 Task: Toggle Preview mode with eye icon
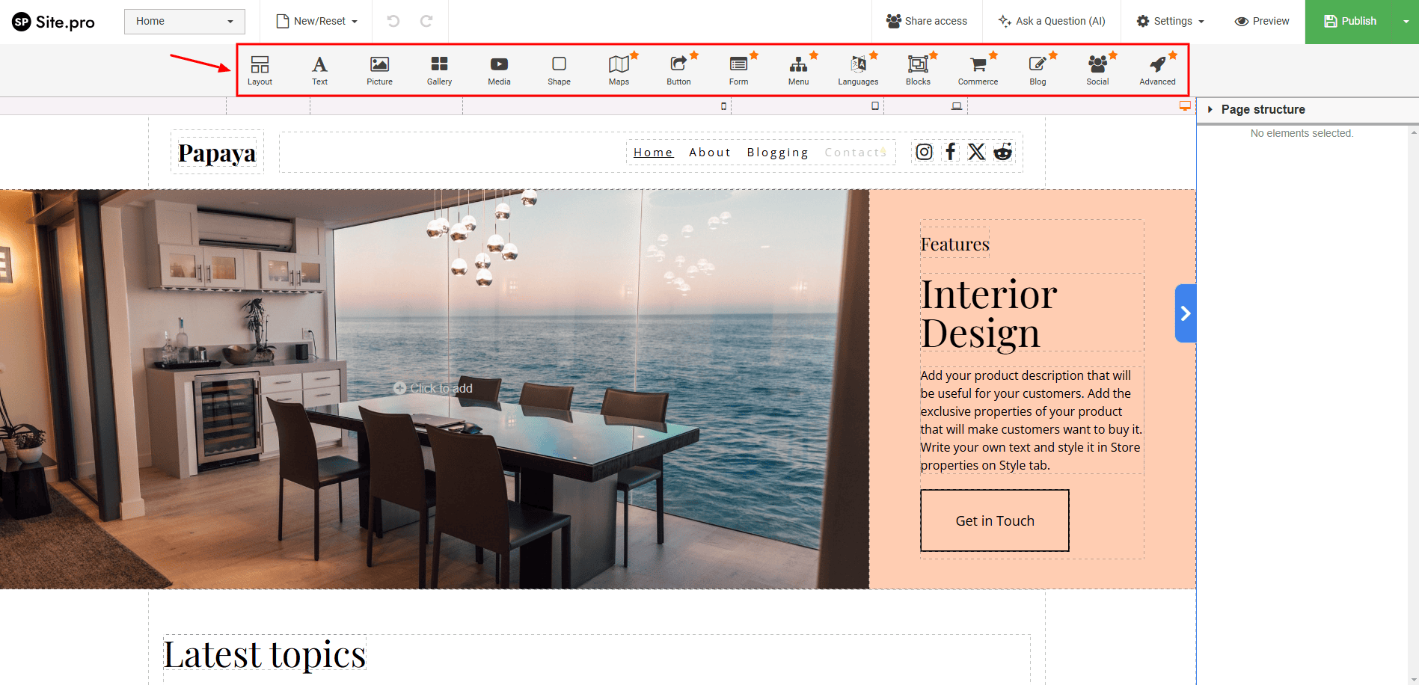[1262, 21]
